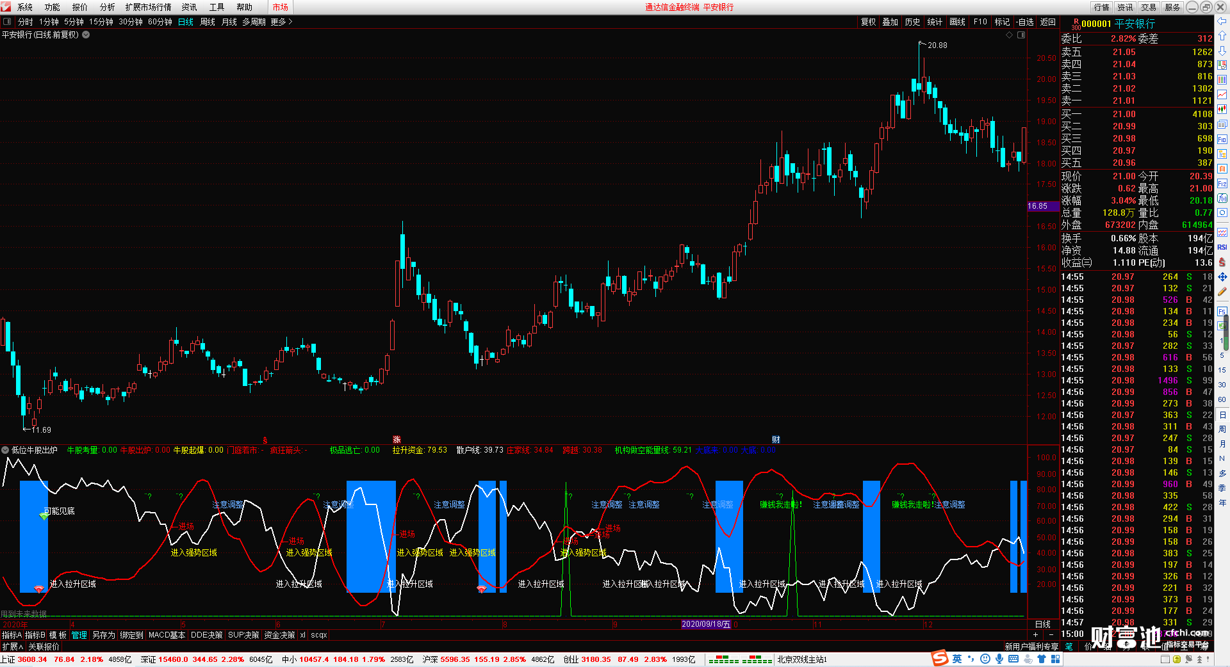The image size is (1230, 667).
Task: Expand the 扩展 panel at the bottom
Action: (13, 647)
